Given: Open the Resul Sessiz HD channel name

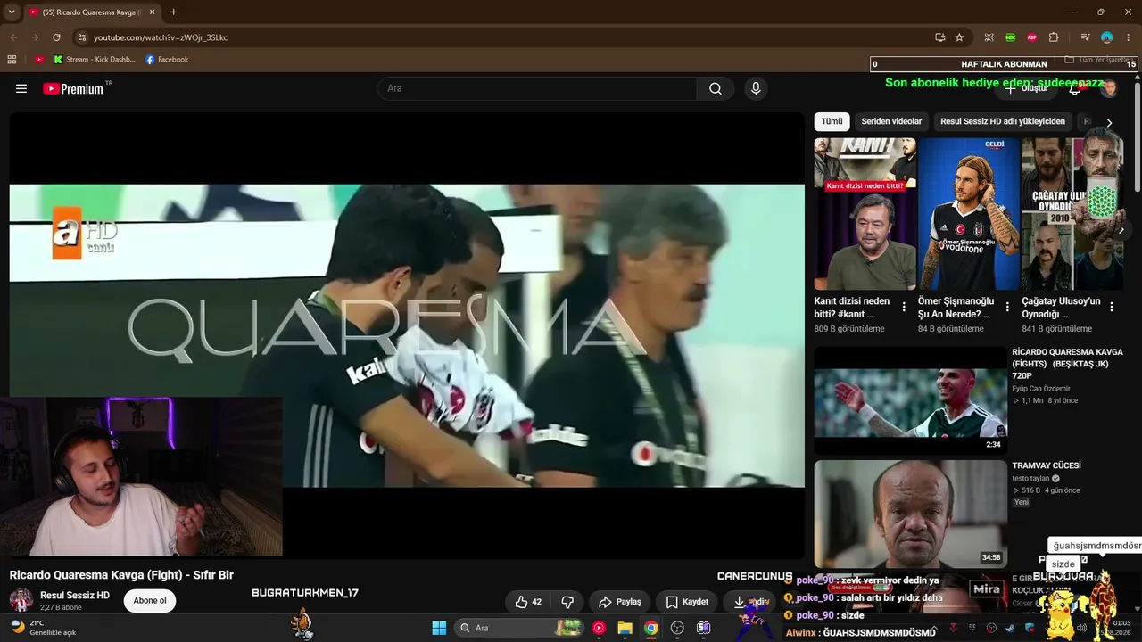Looking at the screenshot, I should (75, 595).
